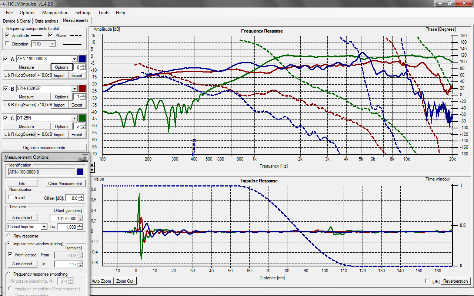Screen dimensions: 474x296
Task: Click Import for measurement B
Action: pos(59,105)
